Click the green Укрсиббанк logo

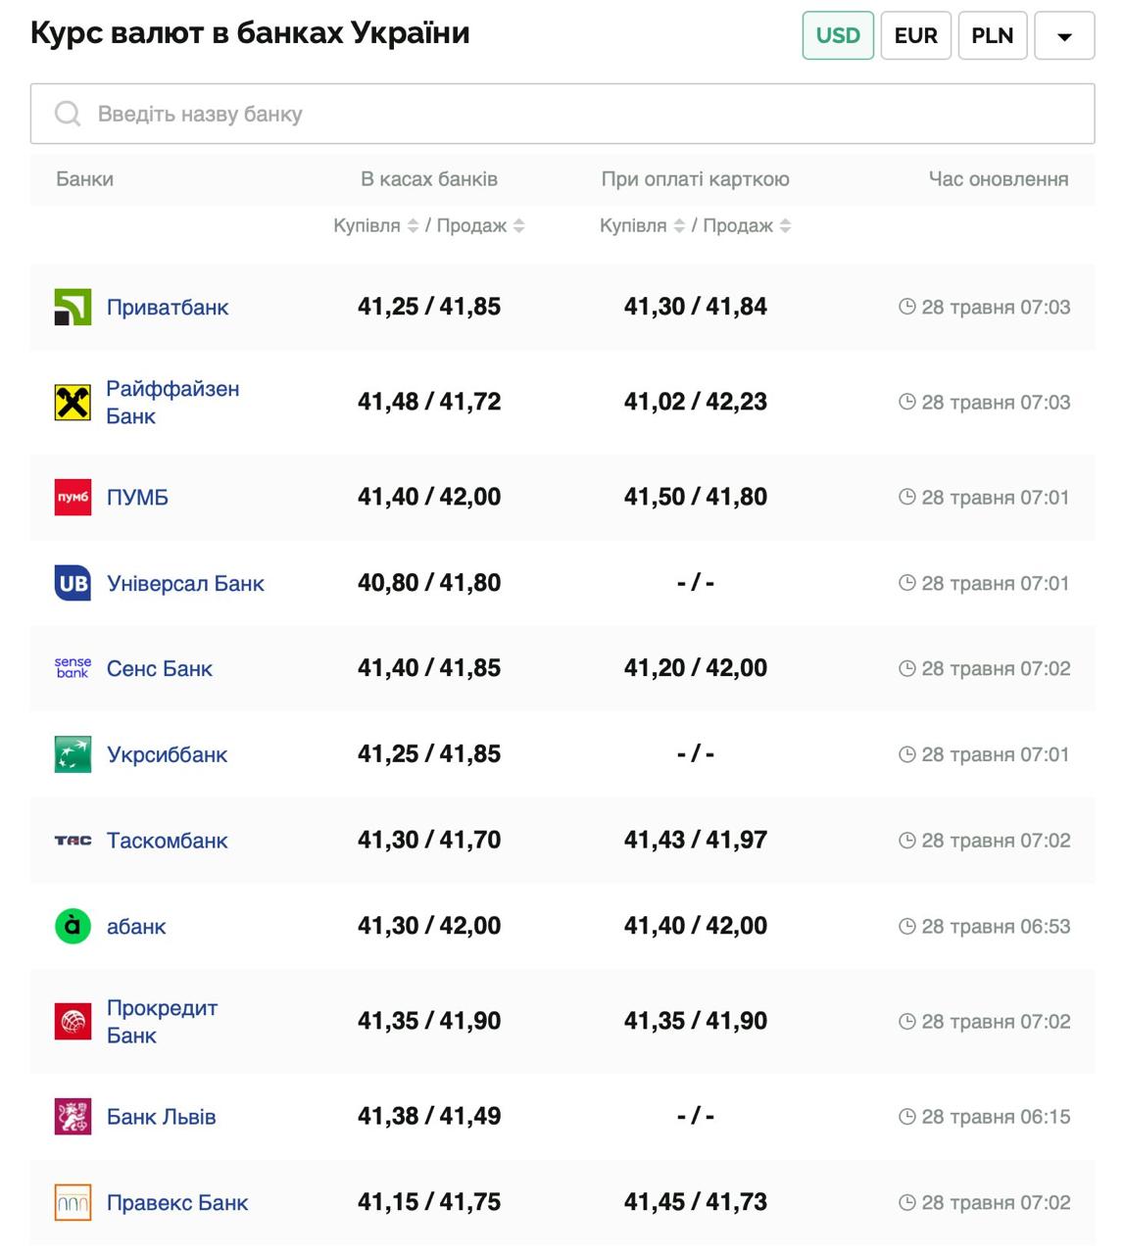click(73, 755)
